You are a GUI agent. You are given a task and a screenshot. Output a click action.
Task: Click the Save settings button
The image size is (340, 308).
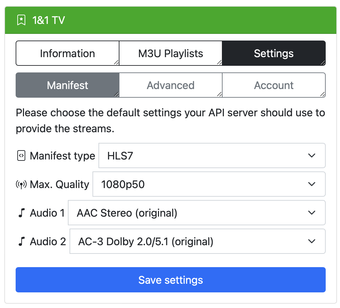tap(171, 280)
